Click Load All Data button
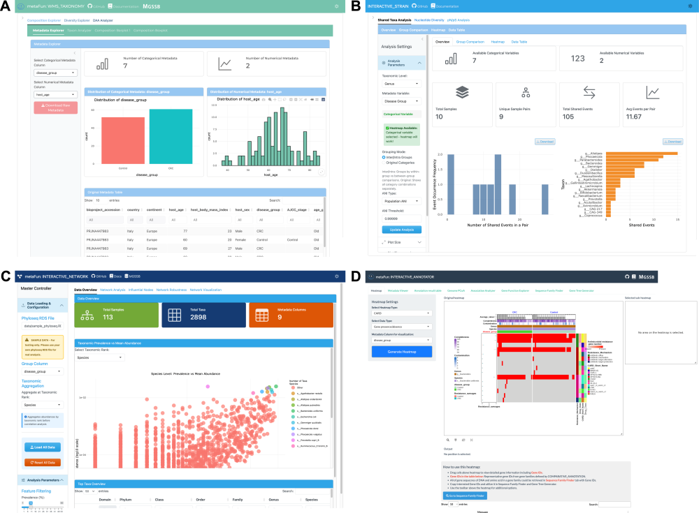Screen dimensions: 699x513 pos(43,447)
